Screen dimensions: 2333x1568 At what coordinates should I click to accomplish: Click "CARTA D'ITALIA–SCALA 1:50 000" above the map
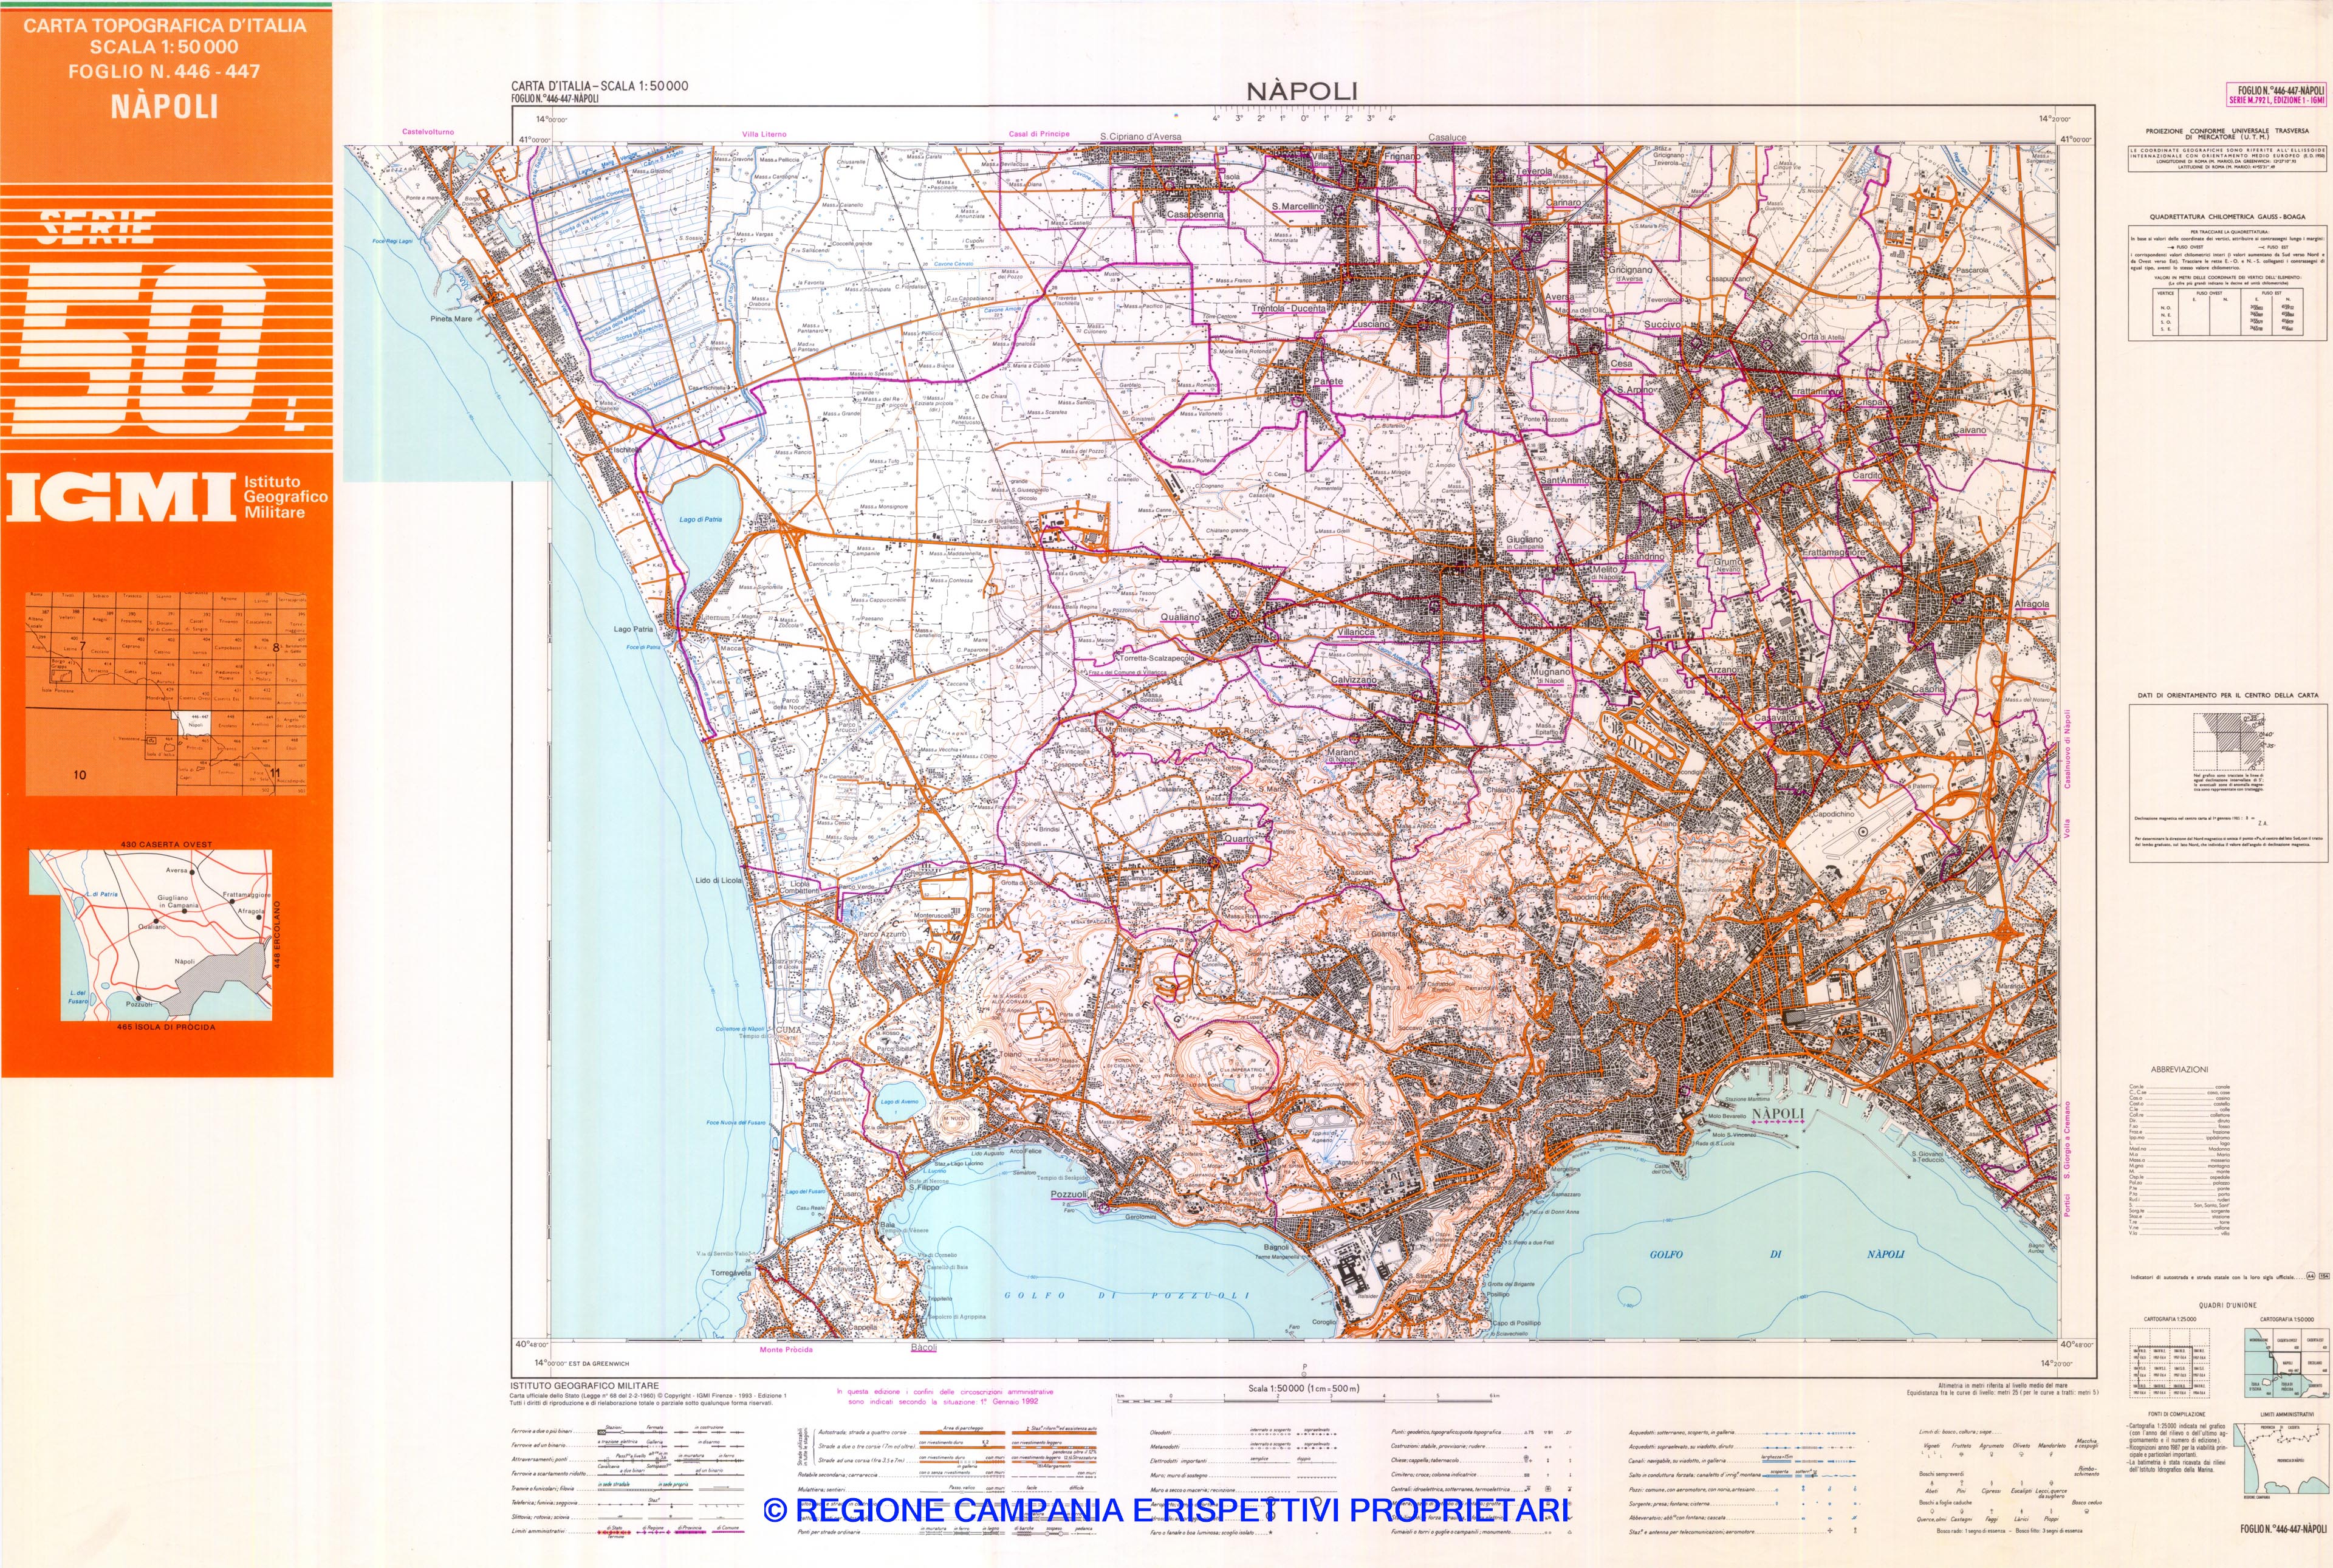(599, 86)
